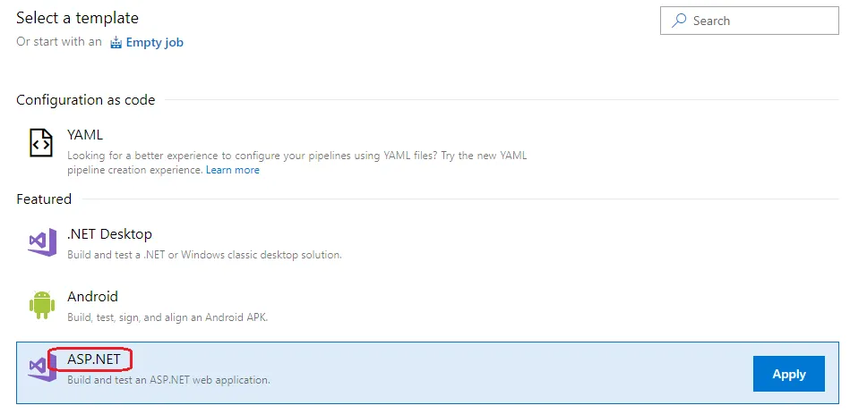Screen dimensions: 850x414
Task: Click the ASP.NET Visual Studio icon
Action: click(x=41, y=368)
